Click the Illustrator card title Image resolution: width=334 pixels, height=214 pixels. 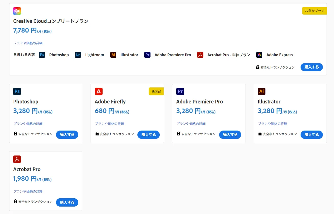(269, 101)
